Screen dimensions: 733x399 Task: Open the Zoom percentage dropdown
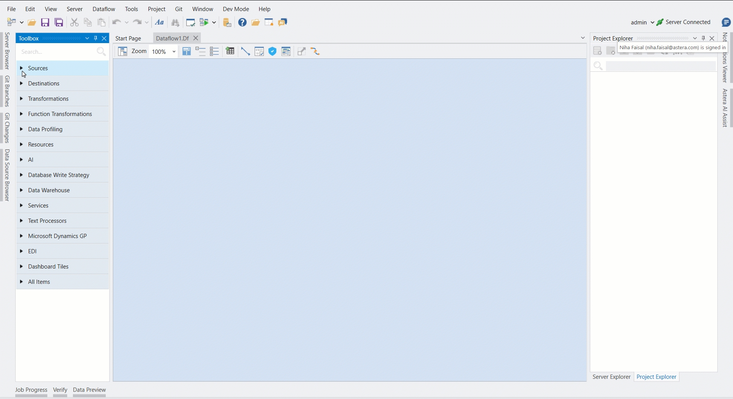pyautogui.click(x=174, y=51)
